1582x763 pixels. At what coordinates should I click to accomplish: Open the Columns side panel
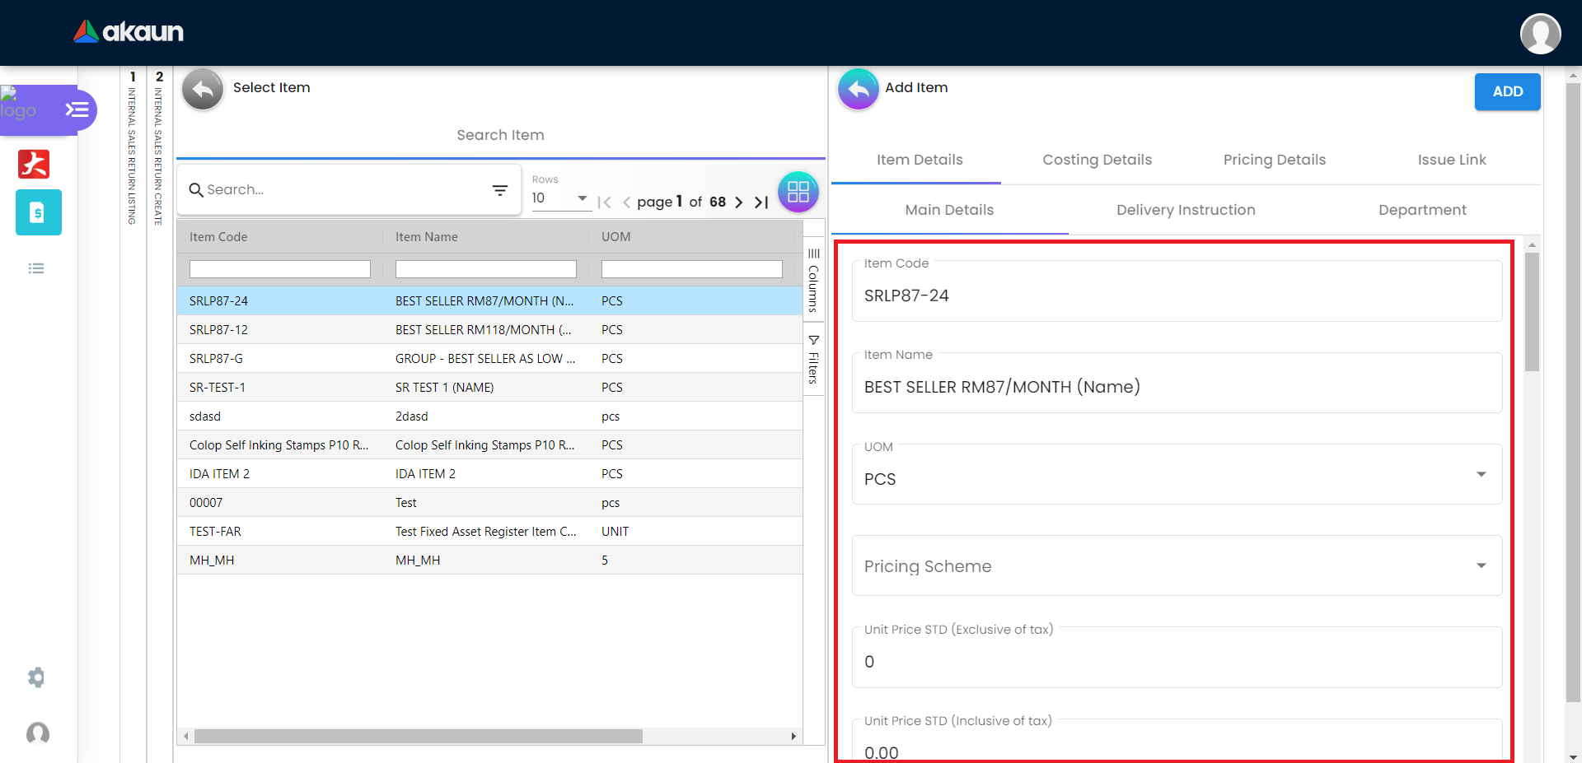pos(813,280)
